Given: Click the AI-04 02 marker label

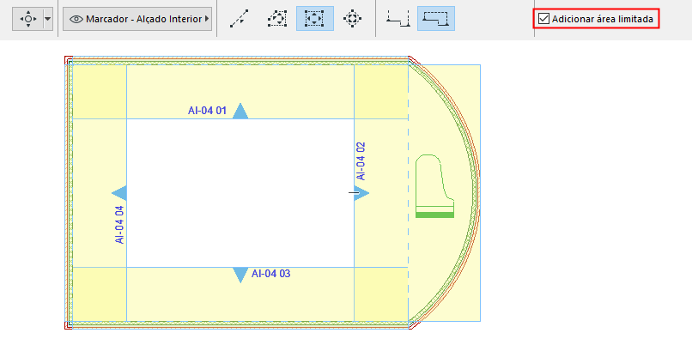Looking at the screenshot, I should click(361, 161).
